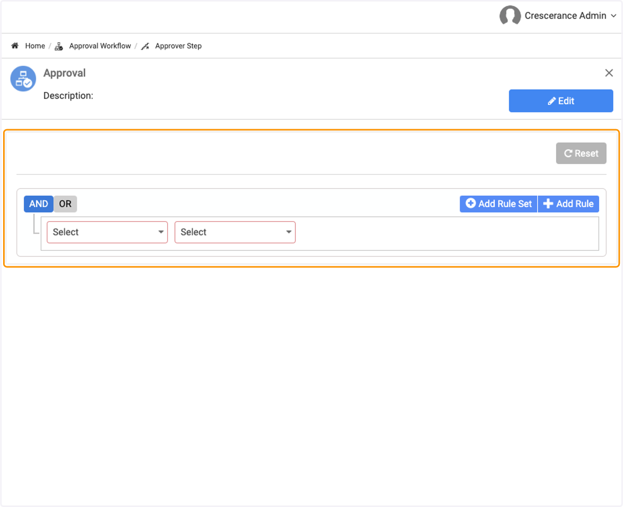Click the user avatar icon
The image size is (623, 507).
(510, 16)
